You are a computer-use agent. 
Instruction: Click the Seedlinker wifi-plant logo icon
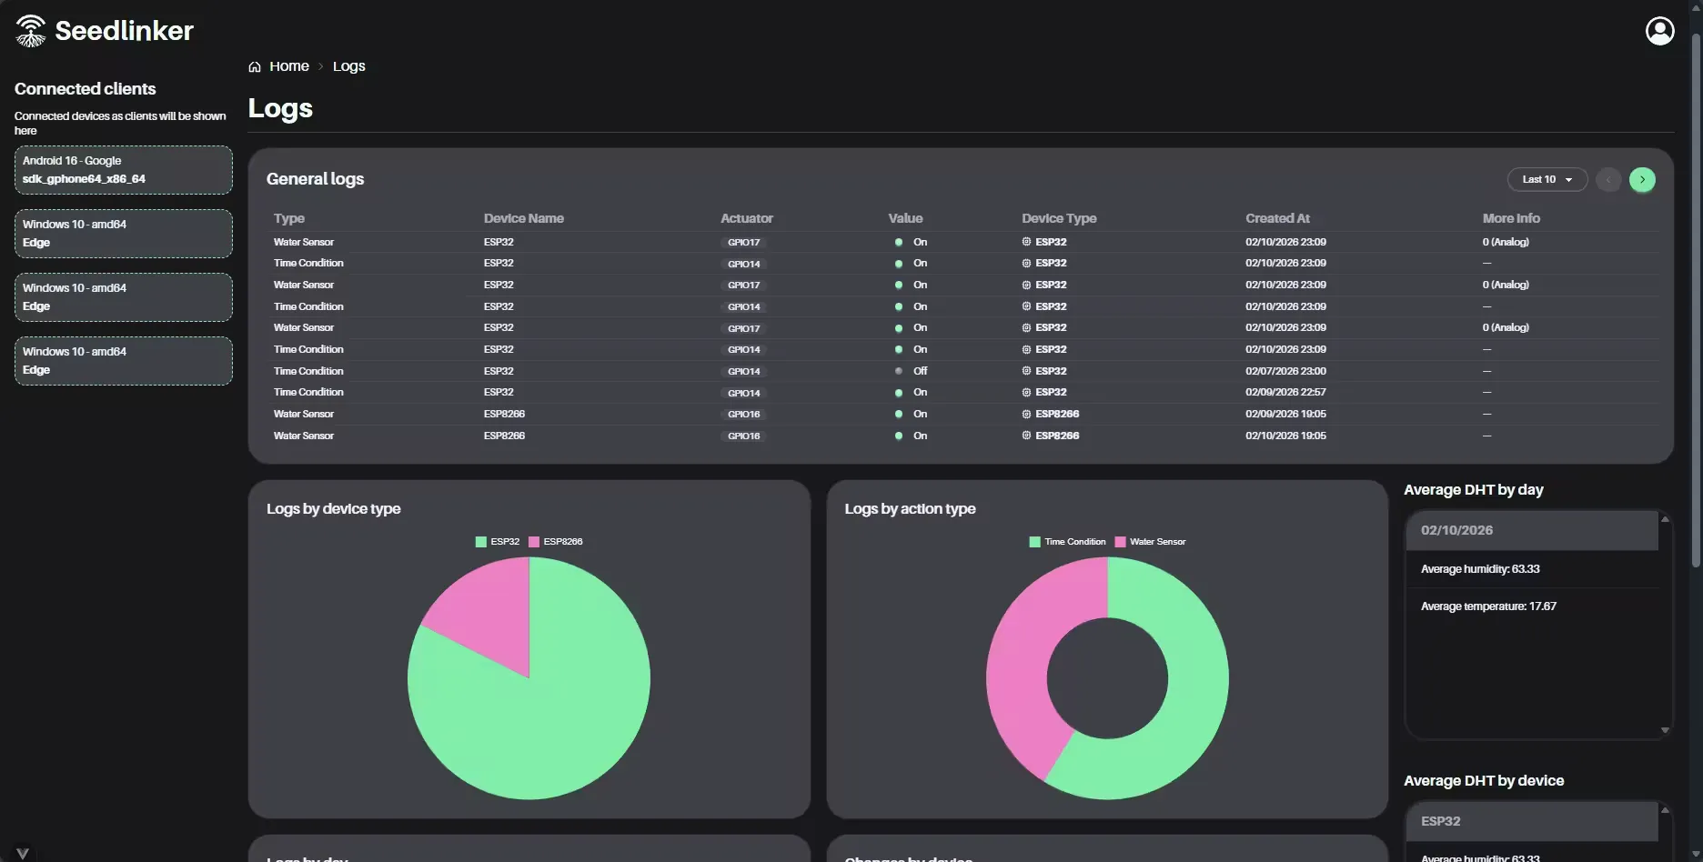coord(30,30)
